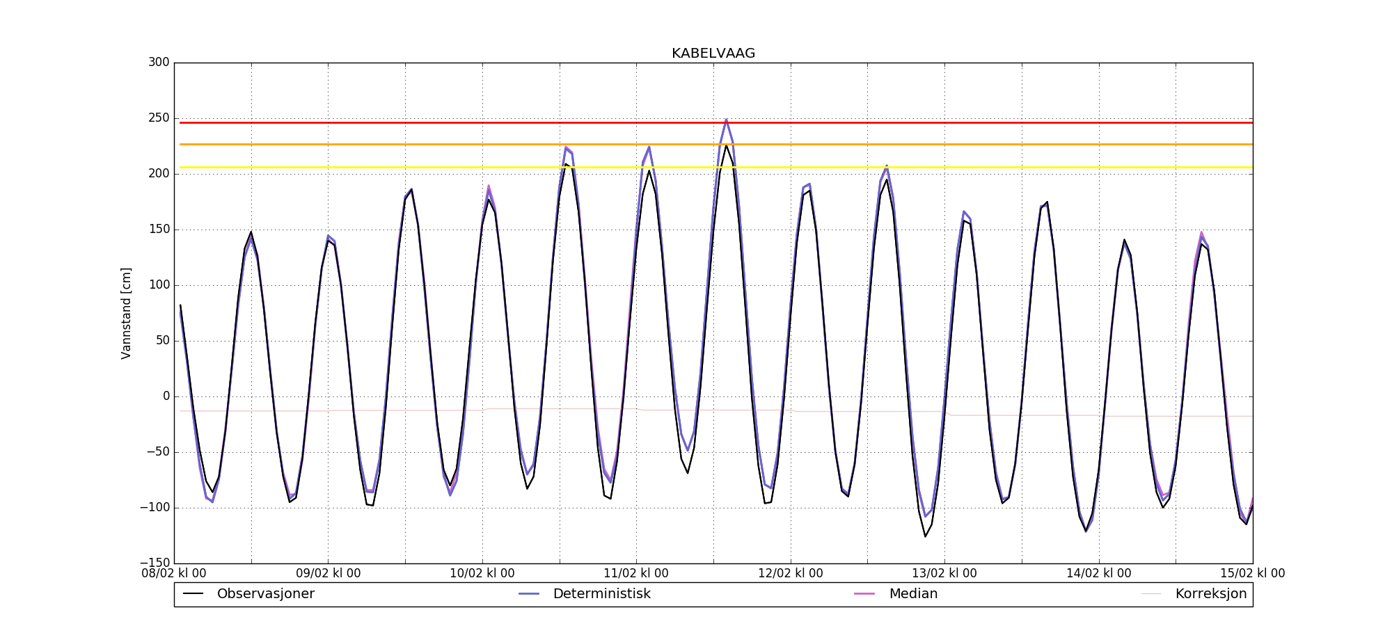Click the y-axis value −100
Viewport: 1392px width, 626px height.
tap(155, 508)
